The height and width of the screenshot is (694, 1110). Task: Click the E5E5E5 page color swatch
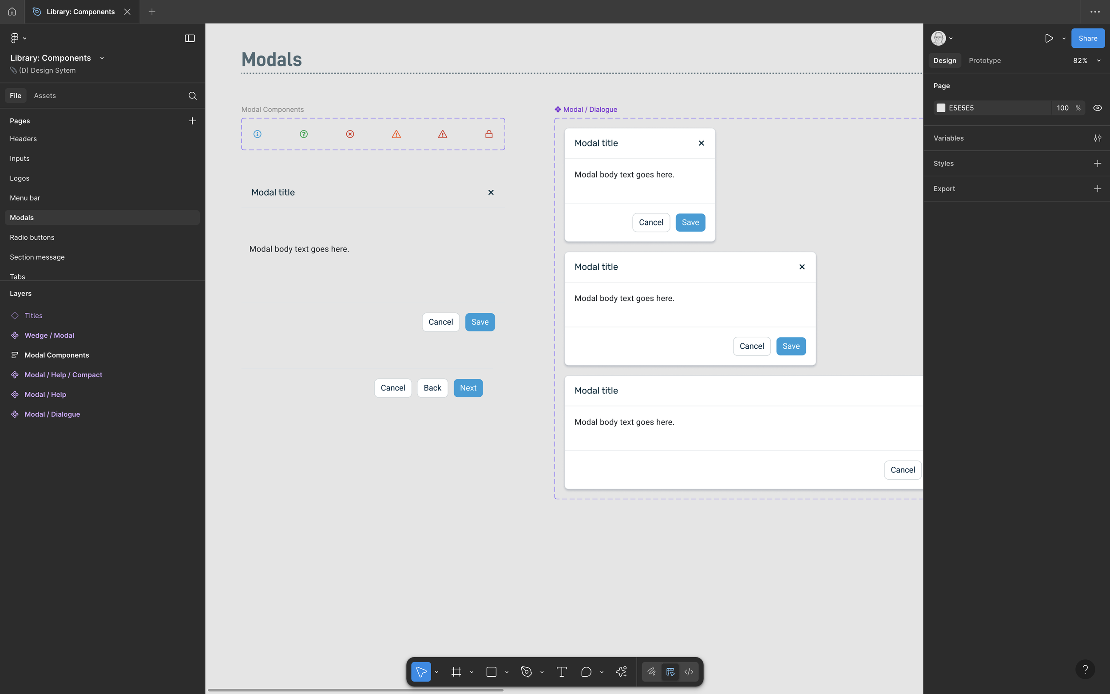click(940, 108)
